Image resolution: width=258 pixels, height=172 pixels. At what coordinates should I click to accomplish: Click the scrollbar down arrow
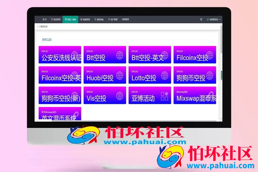coord(221,119)
